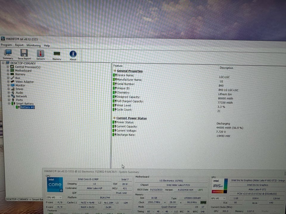Click the System Summary window title bar
Image resolution: width=286 pixels, height=214 pixels.
pos(164,172)
